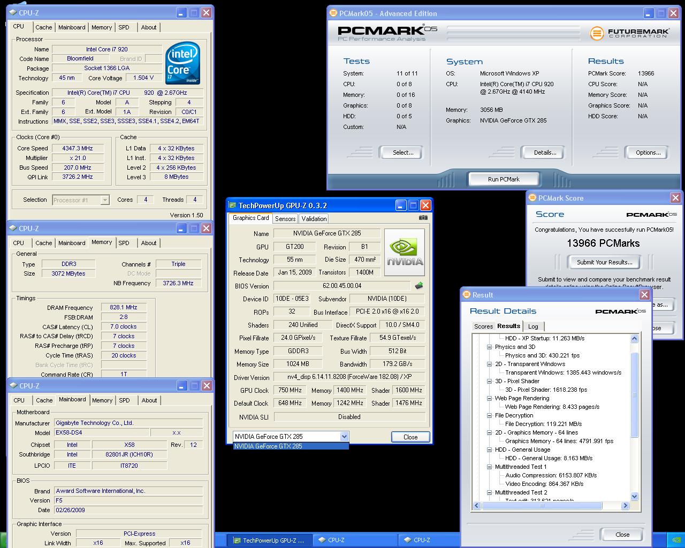Click the right arrow of the horizontal scrollbar

(x=625, y=506)
